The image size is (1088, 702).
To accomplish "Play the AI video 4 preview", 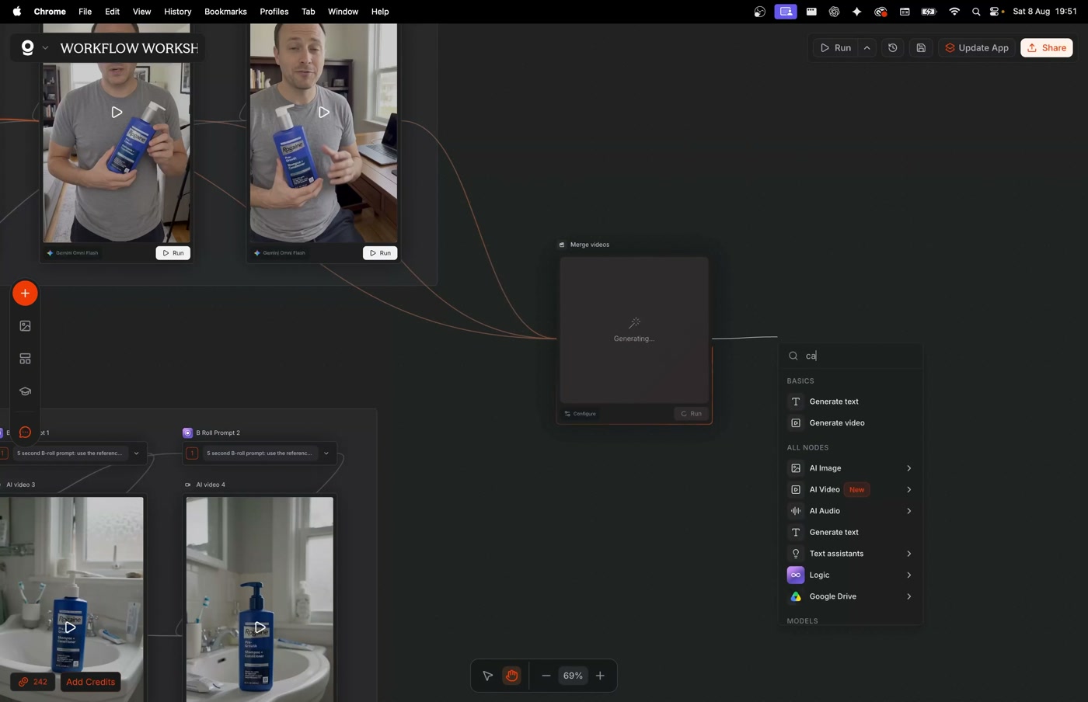I will pyautogui.click(x=260, y=627).
